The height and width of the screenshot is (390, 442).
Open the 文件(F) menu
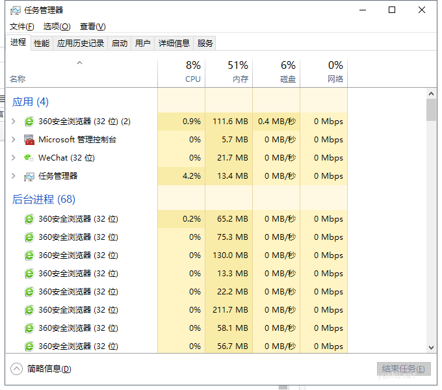22,27
